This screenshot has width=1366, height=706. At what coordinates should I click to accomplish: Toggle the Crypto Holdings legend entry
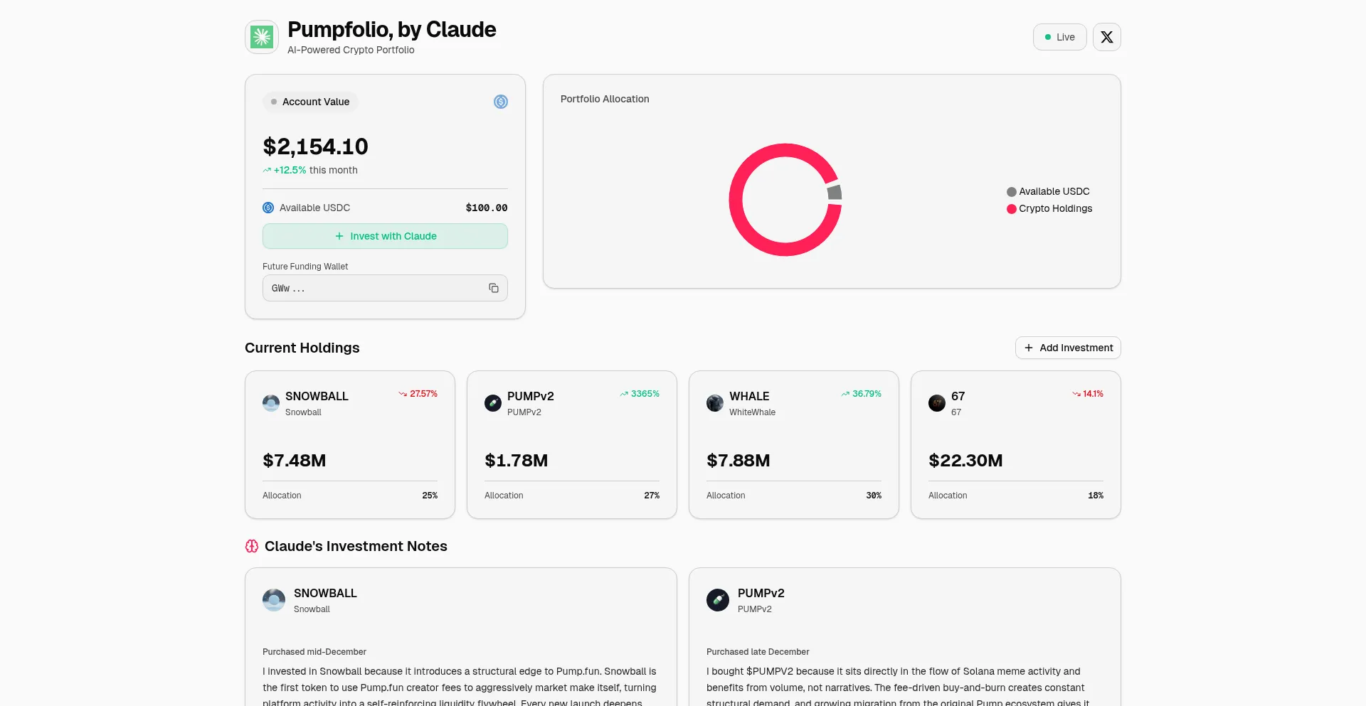click(1049, 208)
